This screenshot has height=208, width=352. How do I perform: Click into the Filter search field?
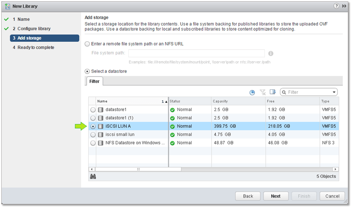pyautogui.click(x=309, y=92)
